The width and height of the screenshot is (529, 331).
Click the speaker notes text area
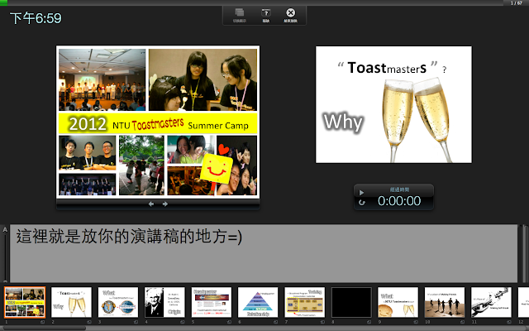(264, 253)
